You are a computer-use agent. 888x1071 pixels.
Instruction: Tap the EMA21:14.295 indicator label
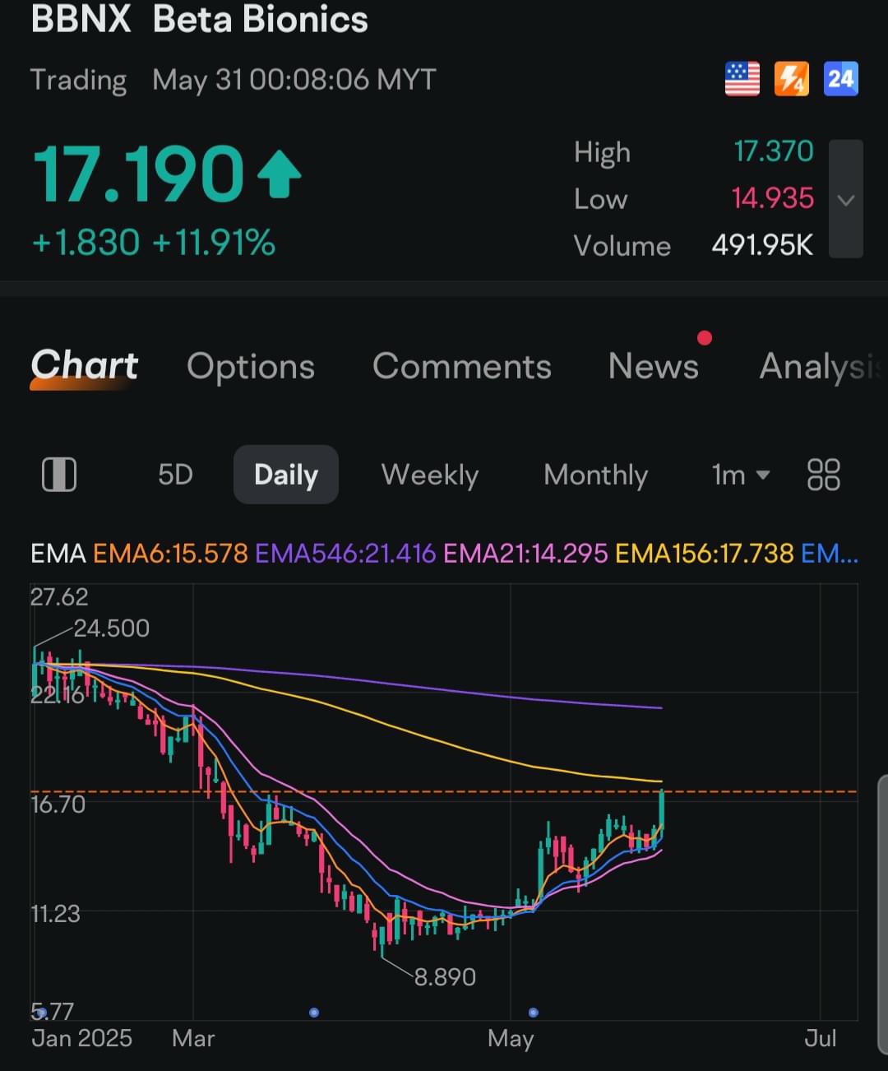click(x=525, y=553)
